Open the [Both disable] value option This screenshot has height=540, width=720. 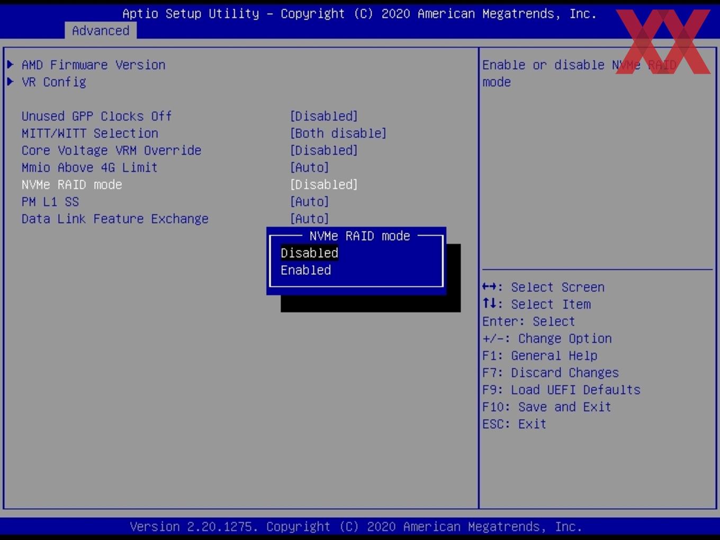pyautogui.click(x=338, y=133)
